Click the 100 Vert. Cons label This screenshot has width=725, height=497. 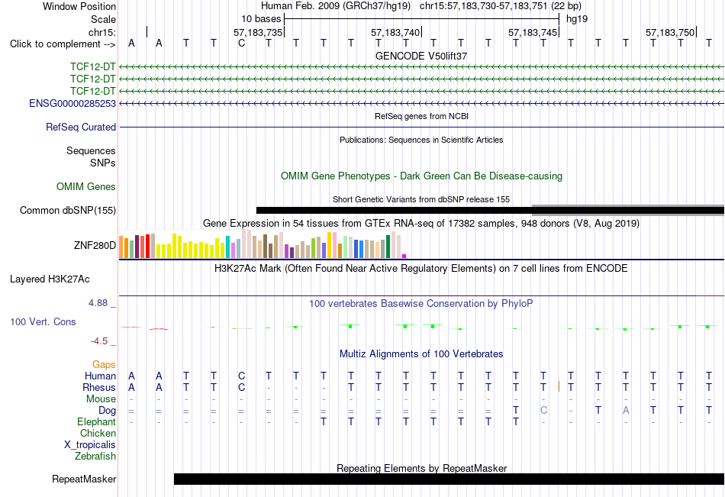coord(43,321)
